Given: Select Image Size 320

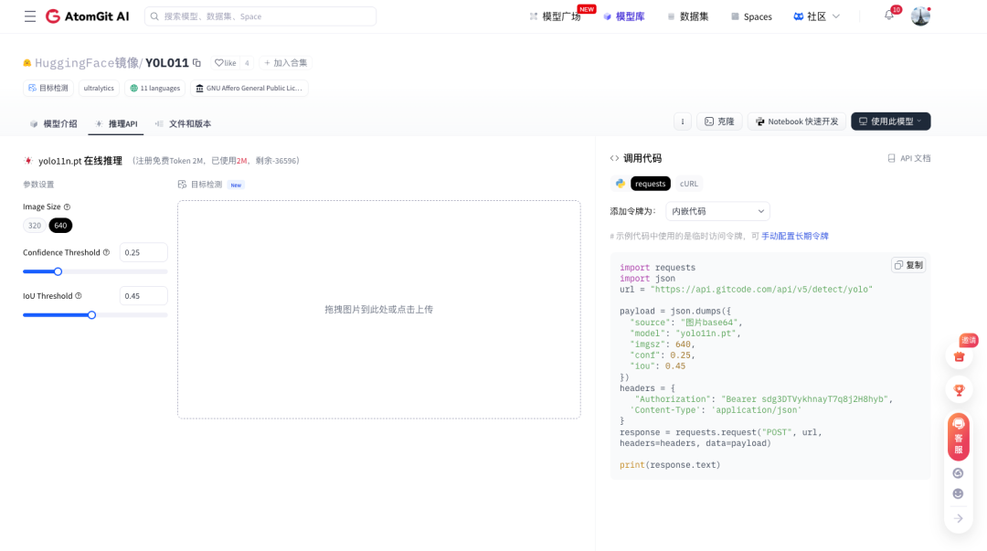Looking at the screenshot, I should [35, 226].
